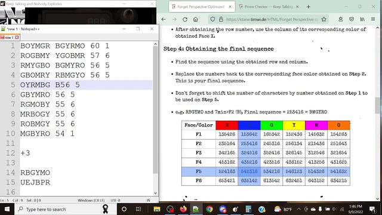The image size is (382, 215).
Task: Click the padlock site info icon
Action: [x=221, y=19]
